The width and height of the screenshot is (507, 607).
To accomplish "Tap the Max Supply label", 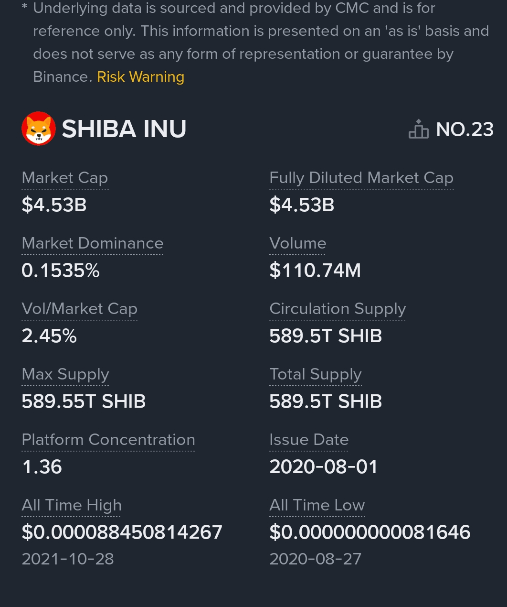I will (x=65, y=374).
